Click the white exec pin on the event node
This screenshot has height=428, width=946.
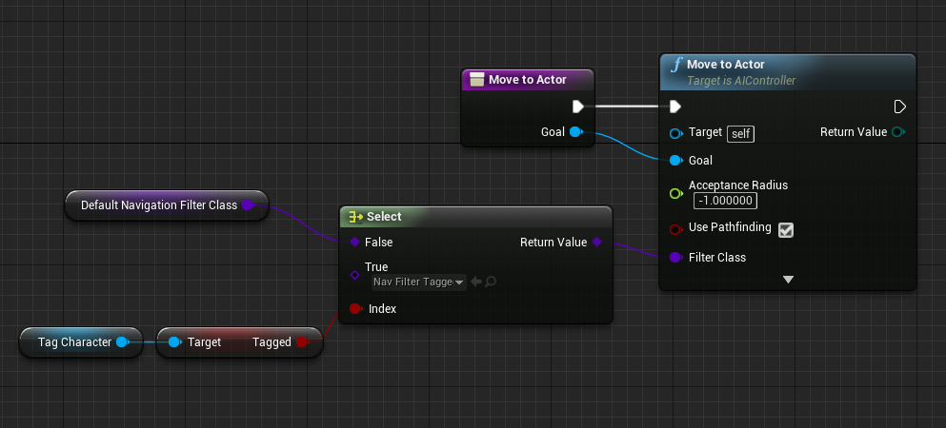pyautogui.click(x=577, y=107)
